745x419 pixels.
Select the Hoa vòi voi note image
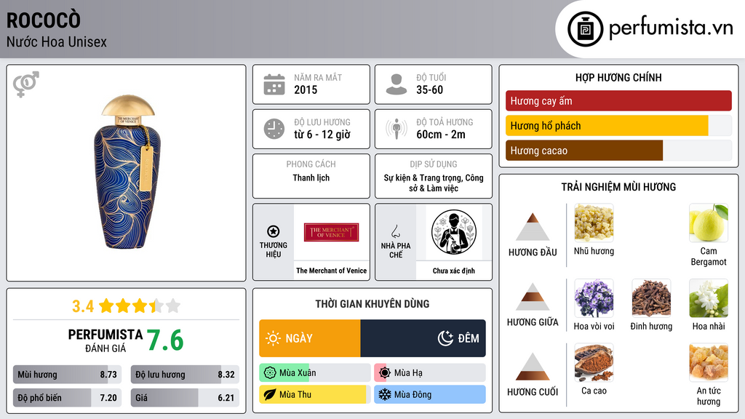[x=594, y=298]
